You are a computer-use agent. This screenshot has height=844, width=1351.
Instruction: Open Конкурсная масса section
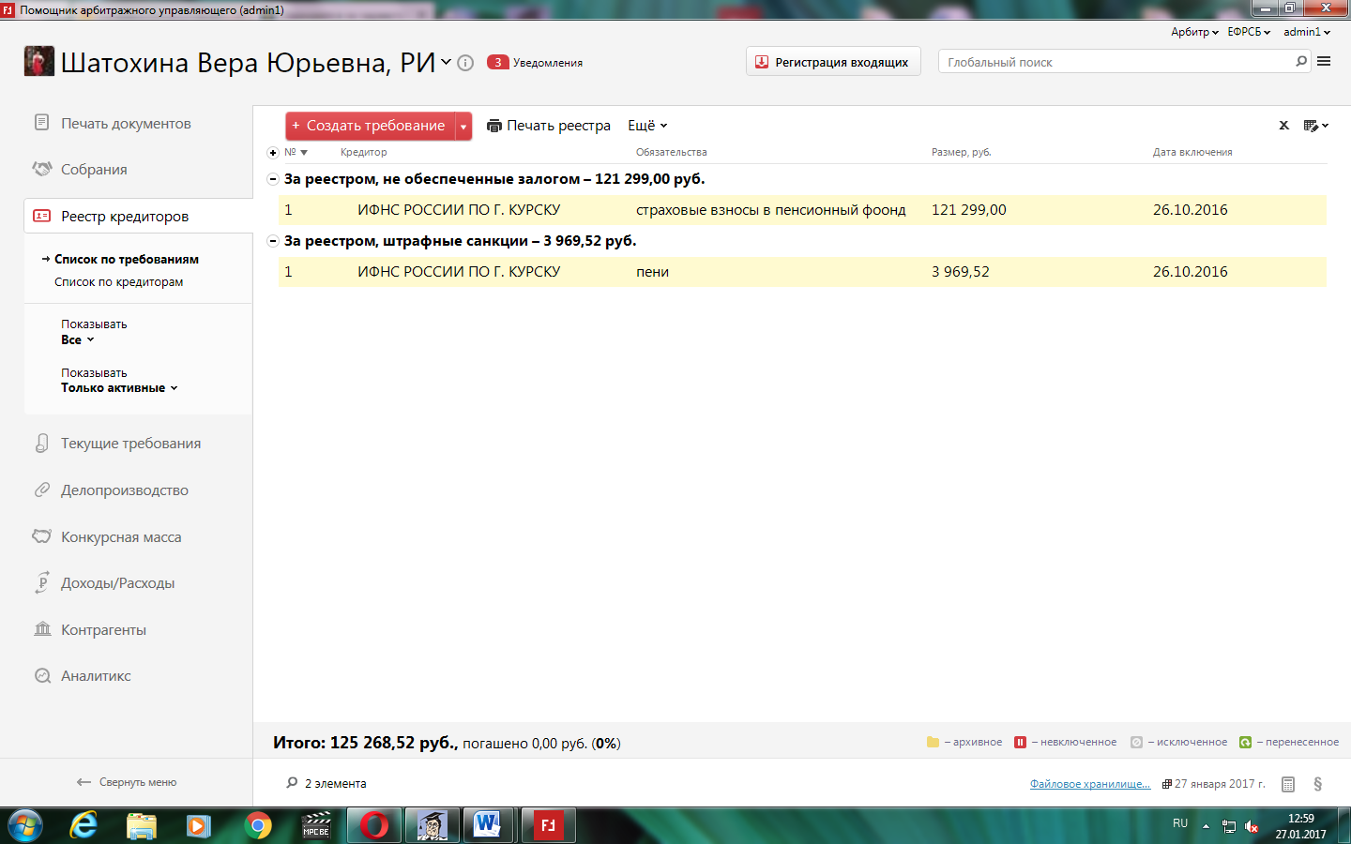coord(121,537)
